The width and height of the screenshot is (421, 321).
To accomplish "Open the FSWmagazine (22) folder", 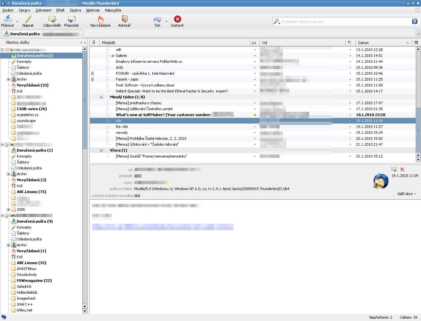I will [x=34, y=281].
